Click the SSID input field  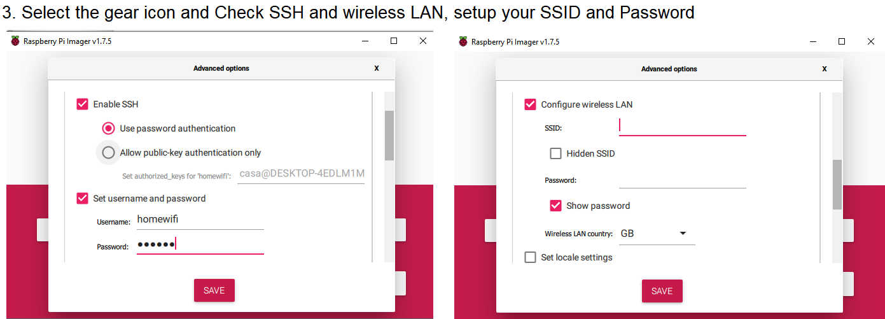(682, 127)
